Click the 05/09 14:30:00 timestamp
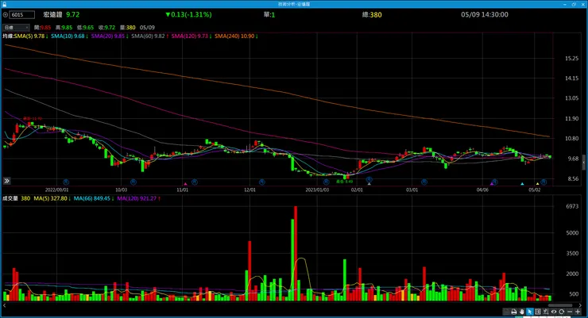 point(485,14)
